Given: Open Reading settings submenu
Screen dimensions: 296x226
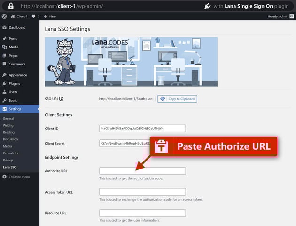Looking at the screenshot, I should [x=8, y=132].
